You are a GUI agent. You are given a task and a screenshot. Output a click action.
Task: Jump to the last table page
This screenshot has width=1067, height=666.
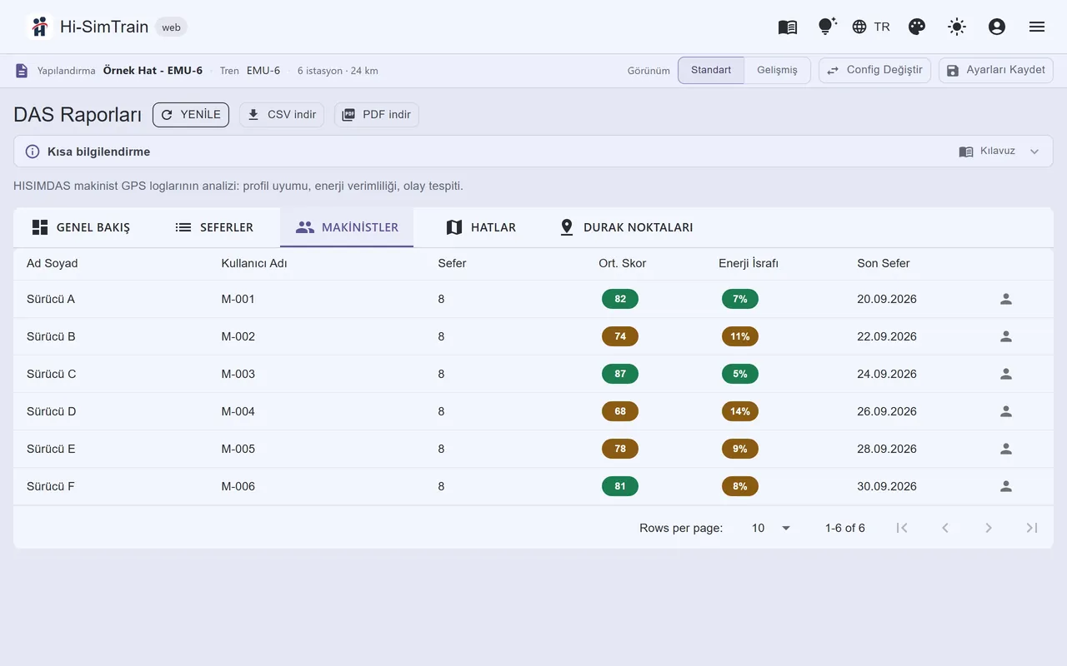click(x=1032, y=528)
